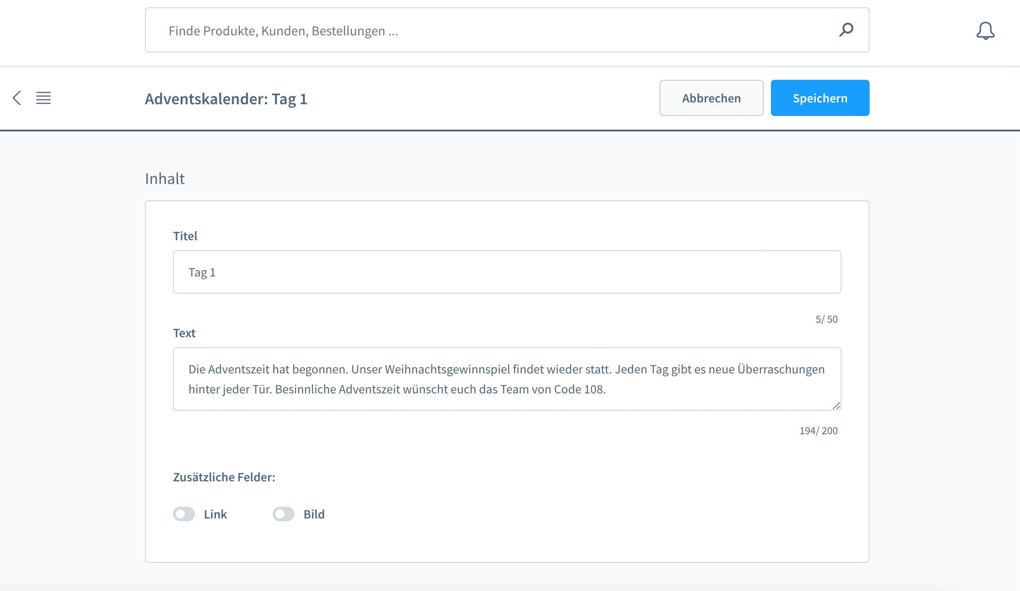
Task: Enable the Link toggle switch
Action: (184, 514)
